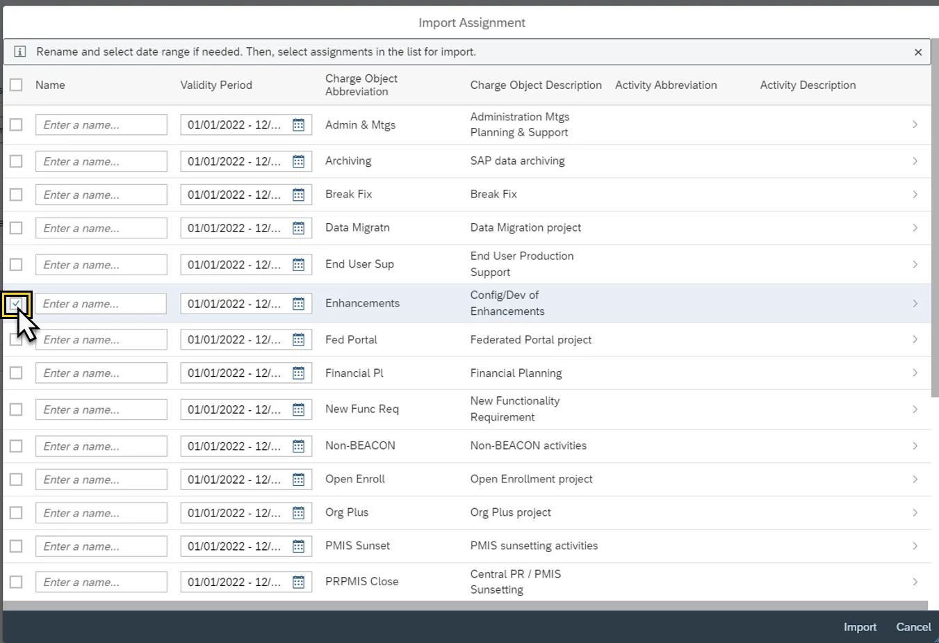Screen dimensions: 939x643
Task: Click calendar icon in Data Migratn row
Action: [298, 228]
